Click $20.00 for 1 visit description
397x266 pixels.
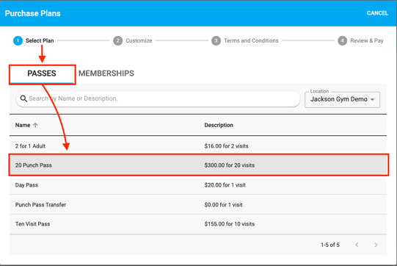click(x=225, y=185)
